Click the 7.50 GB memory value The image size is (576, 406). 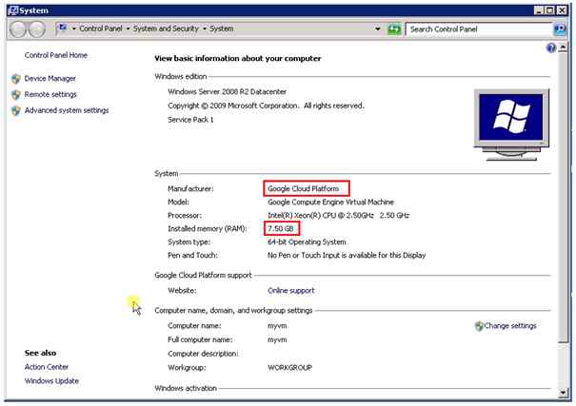281,228
